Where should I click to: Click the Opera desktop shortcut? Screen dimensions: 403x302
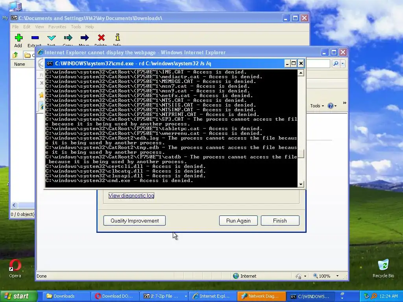[15, 269]
